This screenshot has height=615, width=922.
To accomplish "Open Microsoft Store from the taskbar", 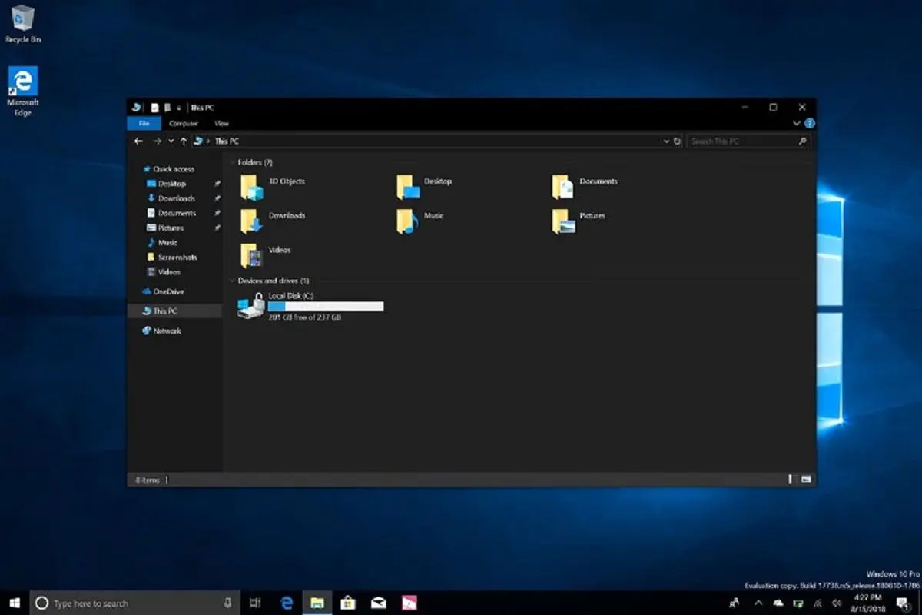I will 347,603.
